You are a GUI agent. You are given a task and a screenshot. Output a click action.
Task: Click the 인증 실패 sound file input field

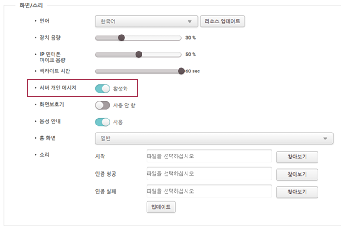pyautogui.click(x=209, y=191)
